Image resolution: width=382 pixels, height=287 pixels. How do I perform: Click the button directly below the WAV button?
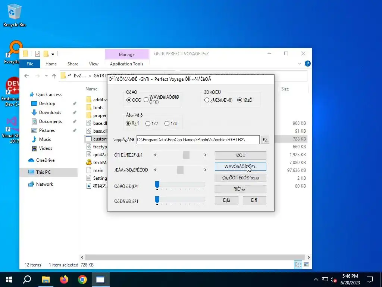[241, 178]
